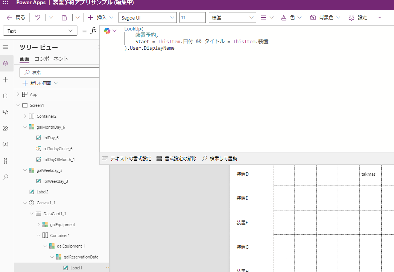This screenshot has height=272, width=394.
Task: Open the search magnifier icon in sidebar
Action: [6, 177]
